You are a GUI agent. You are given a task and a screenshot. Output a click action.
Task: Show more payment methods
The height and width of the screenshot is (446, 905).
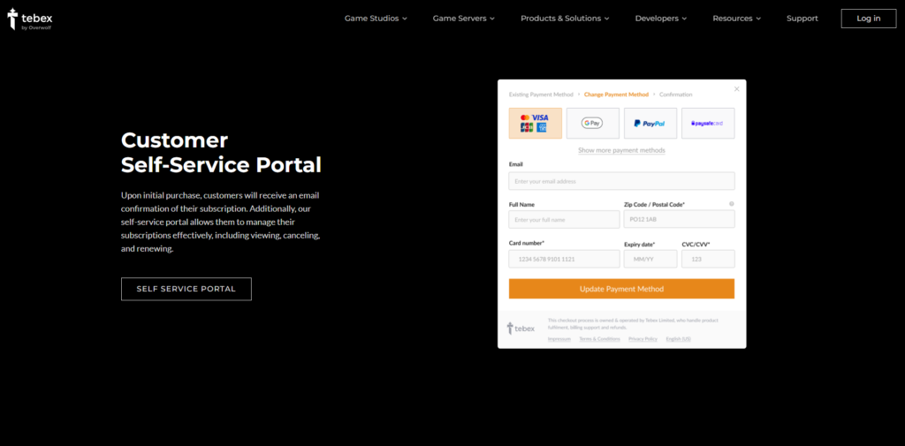pyautogui.click(x=621, y=150)
